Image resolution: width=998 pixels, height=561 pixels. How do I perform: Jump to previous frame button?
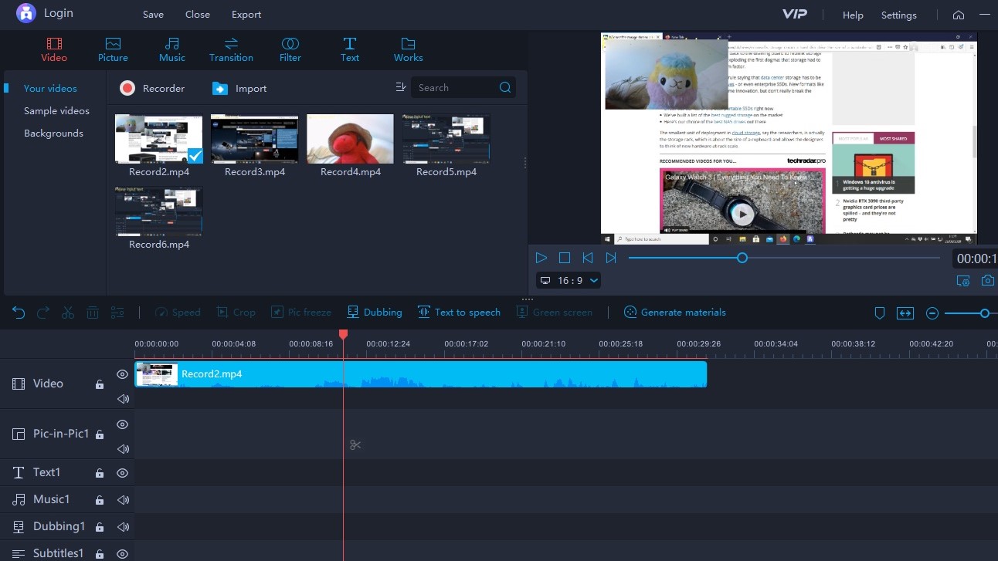pyautogui.click(x=588, y=258)
